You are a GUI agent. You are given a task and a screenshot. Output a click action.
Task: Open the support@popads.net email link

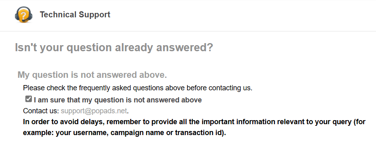tap(94, 111)
